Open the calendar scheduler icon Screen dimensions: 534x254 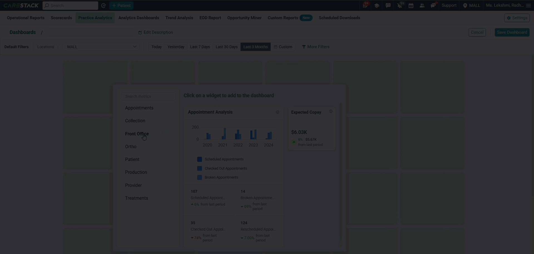[411, 6]
